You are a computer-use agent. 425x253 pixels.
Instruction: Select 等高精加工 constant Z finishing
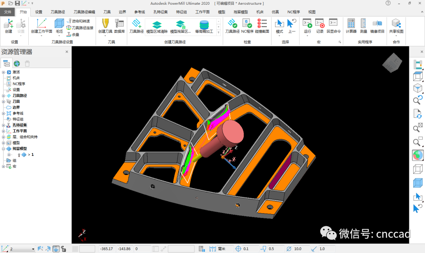coord(204,26)
